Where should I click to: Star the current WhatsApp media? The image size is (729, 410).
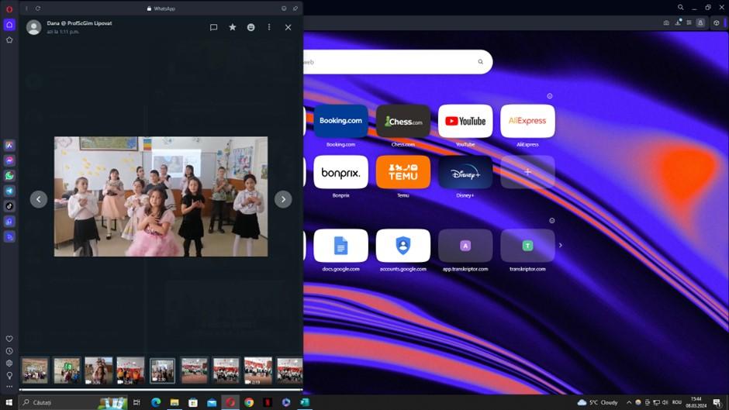pos(233,27)
